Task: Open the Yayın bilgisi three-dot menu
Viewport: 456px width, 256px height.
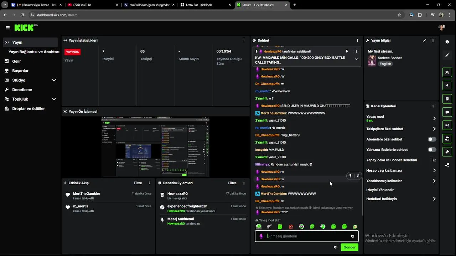Action: pos(433,41)
